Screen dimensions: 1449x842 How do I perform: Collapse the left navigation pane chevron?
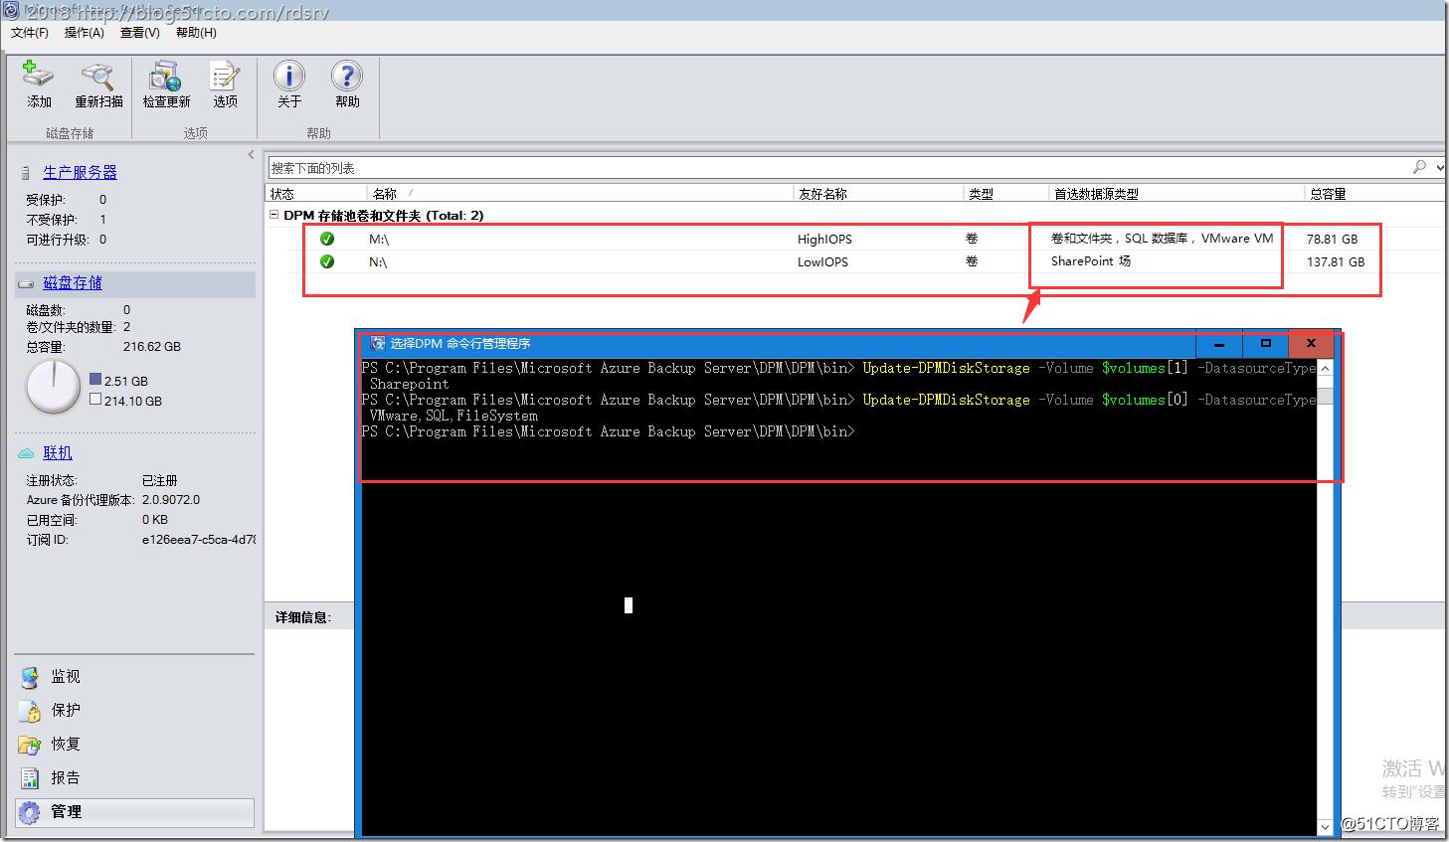coord(250,154)
